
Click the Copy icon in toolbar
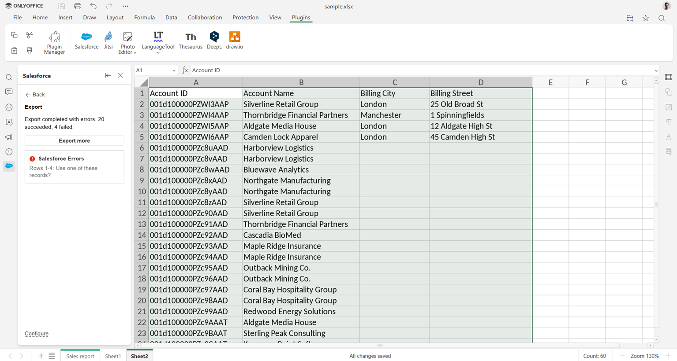point(14,35)
